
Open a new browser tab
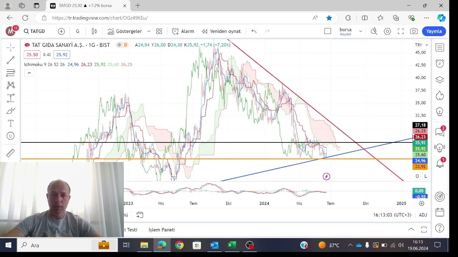coord(138,6)
